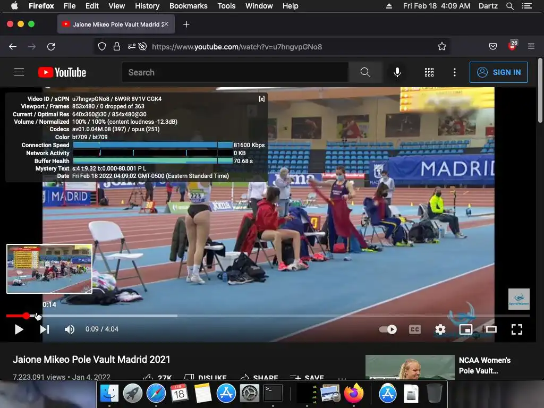Show site security padlock info

(117, 47)
